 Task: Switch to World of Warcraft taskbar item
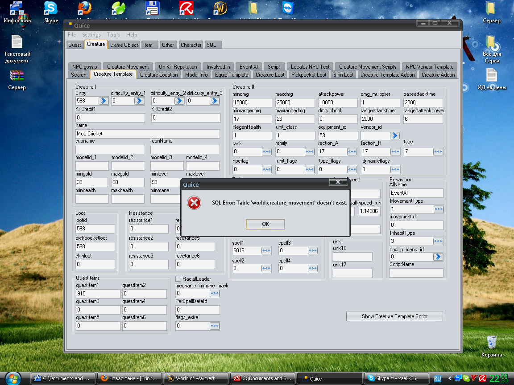click(x=196, y=378)
